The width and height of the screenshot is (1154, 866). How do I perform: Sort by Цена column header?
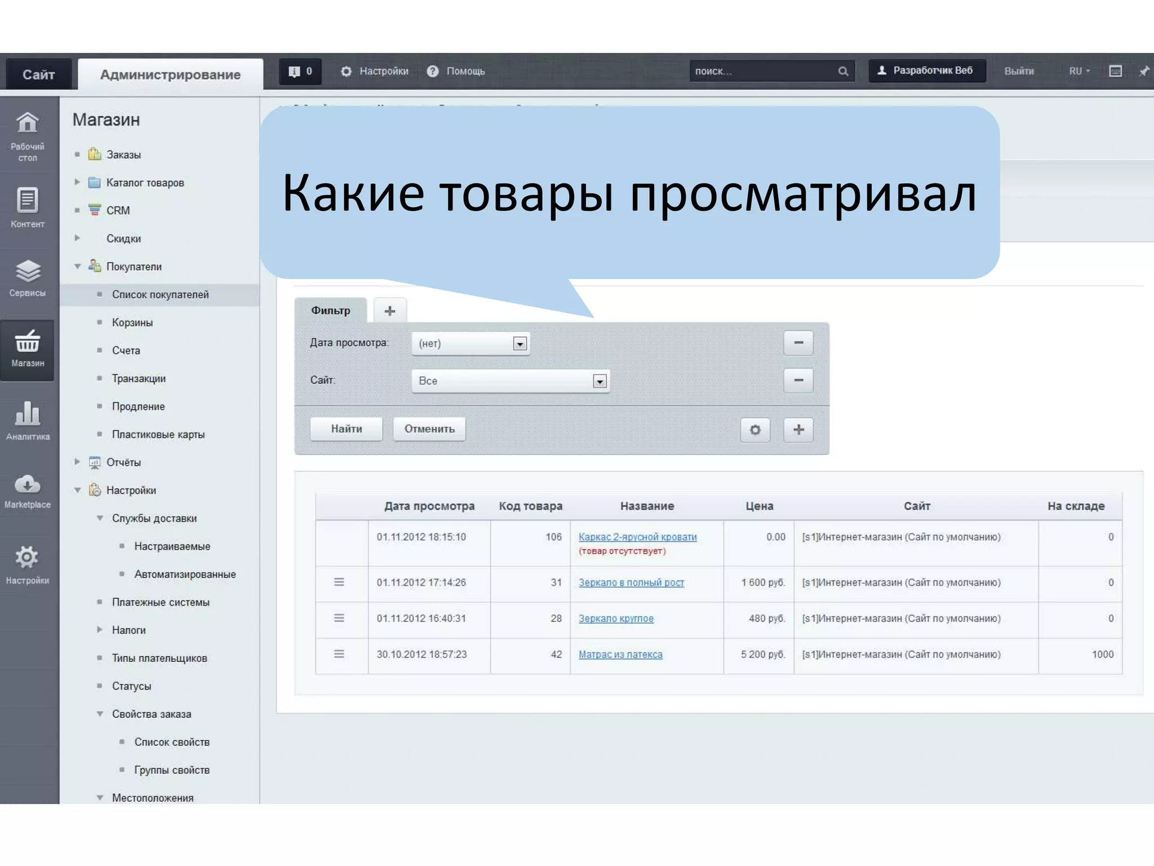click(x=759, y=506)
